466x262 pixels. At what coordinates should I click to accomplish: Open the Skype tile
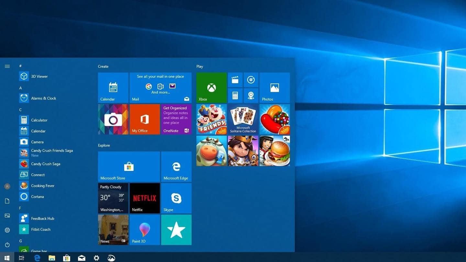tap(176, 198)
